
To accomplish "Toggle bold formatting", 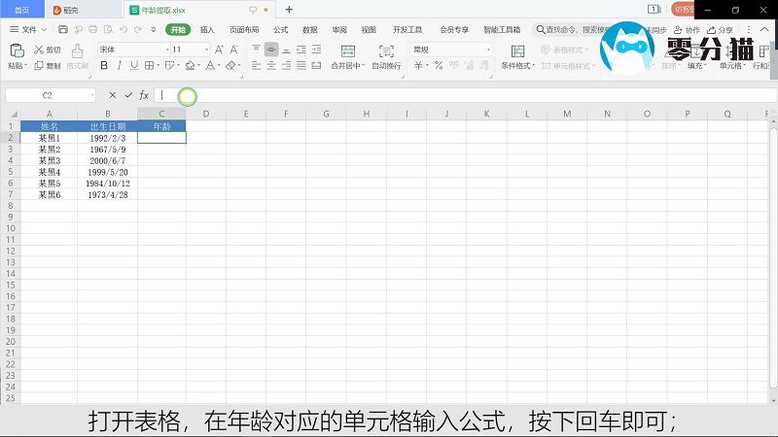I will pyautogui.click(x=104, y=66).
